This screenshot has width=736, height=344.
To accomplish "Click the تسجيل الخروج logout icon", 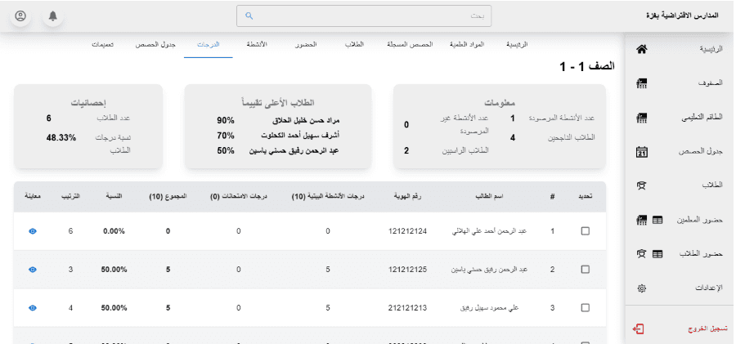I will coord(638,329).
